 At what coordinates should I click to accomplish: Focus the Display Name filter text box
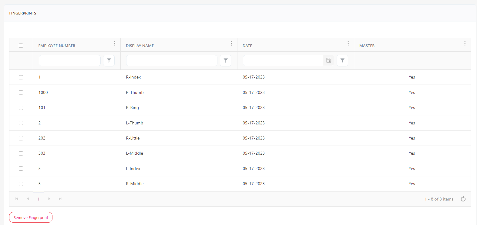tap(172, 60)
